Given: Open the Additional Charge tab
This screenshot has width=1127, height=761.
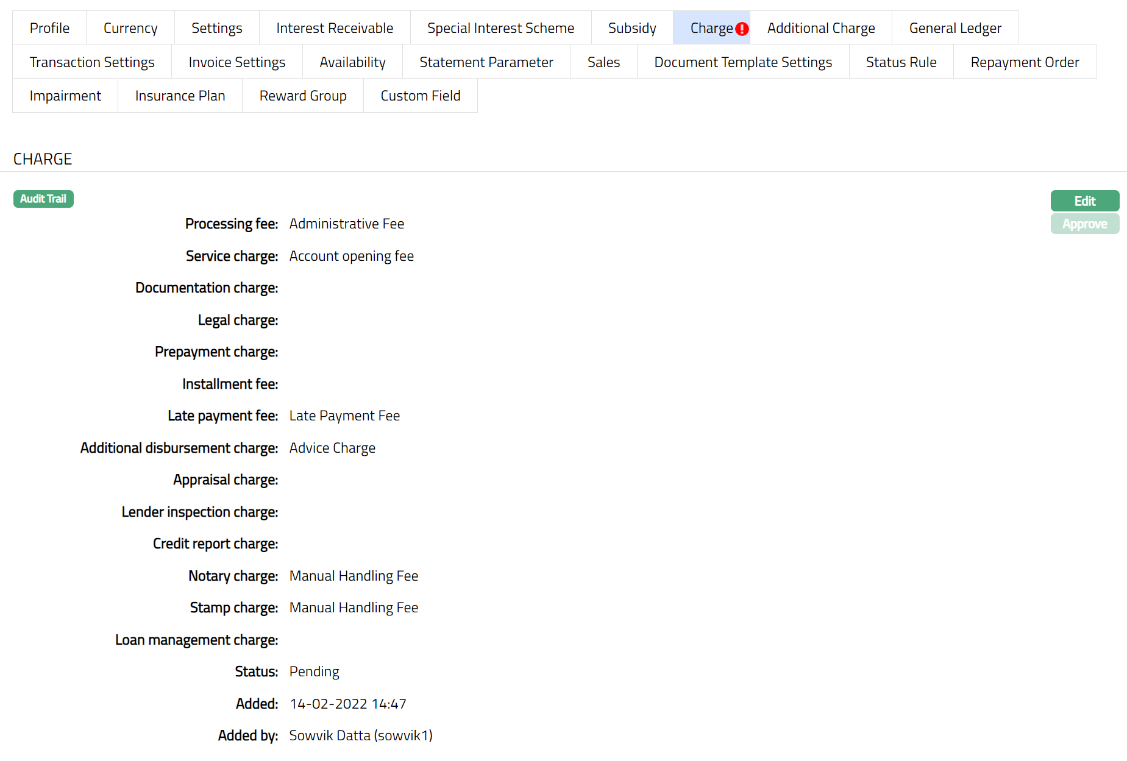Looking at the screenshot, I should click(820, 28).
